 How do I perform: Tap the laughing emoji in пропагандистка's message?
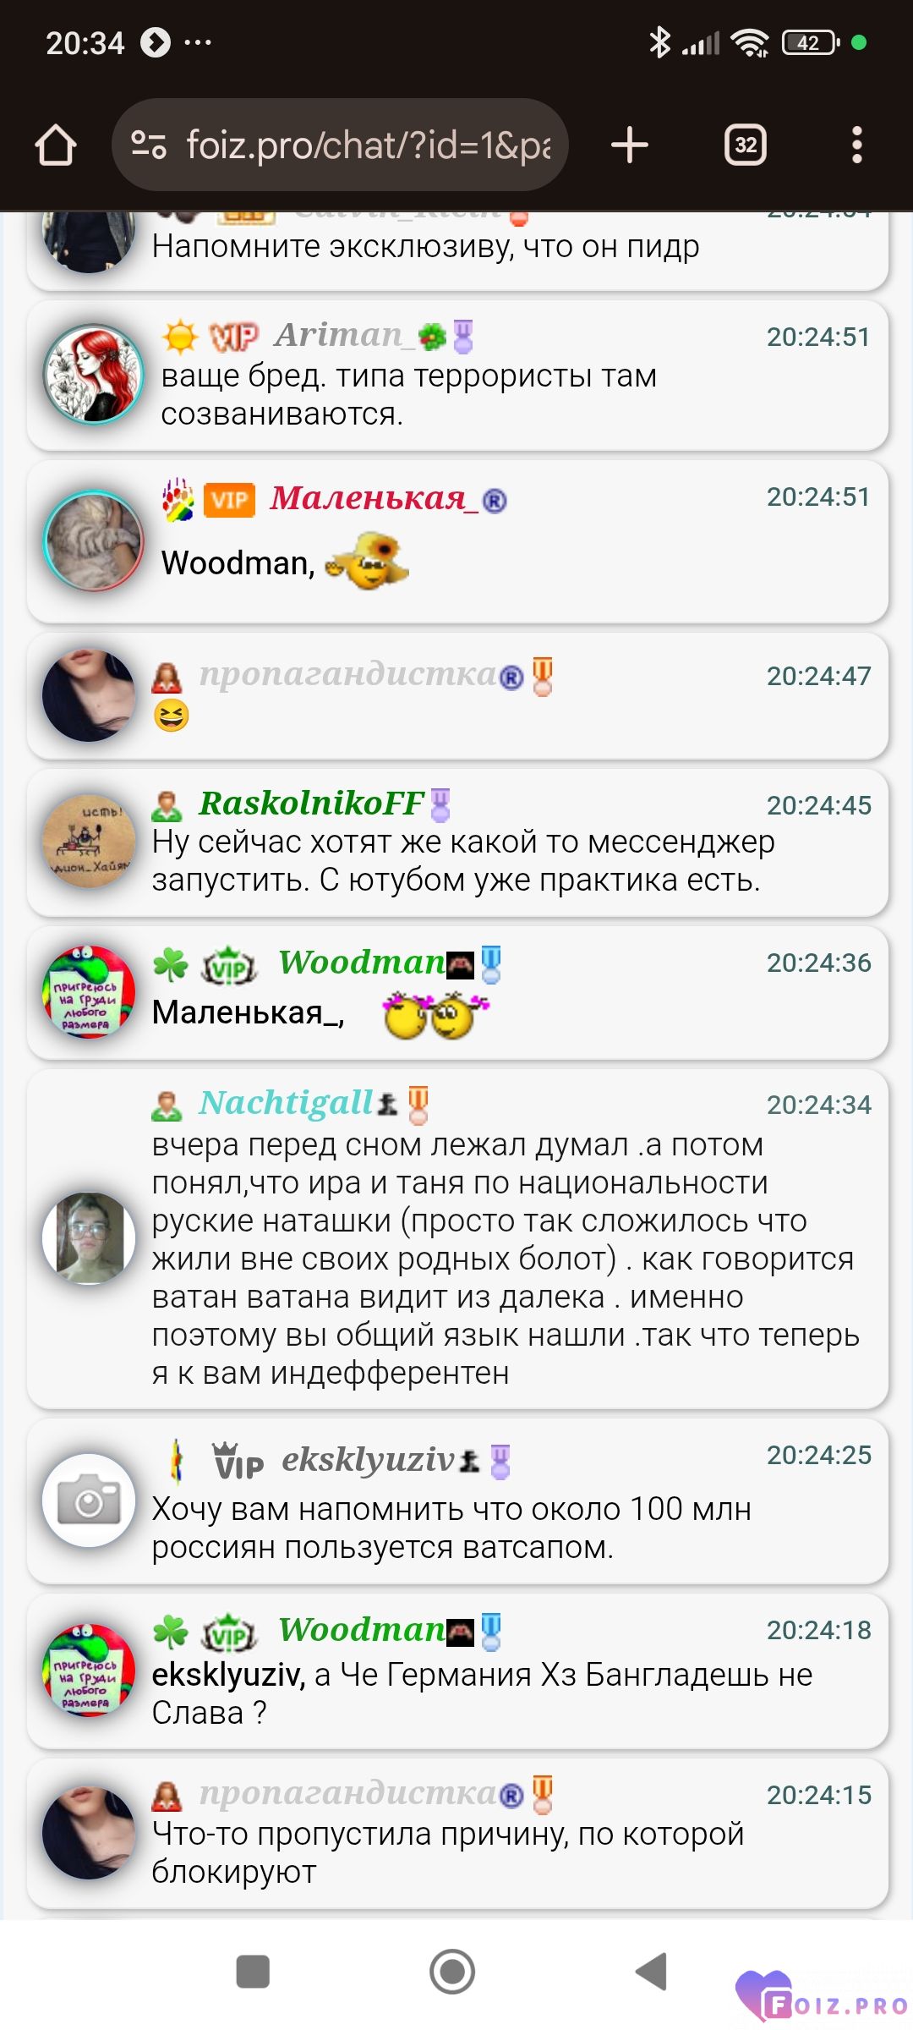click(171, 716)
